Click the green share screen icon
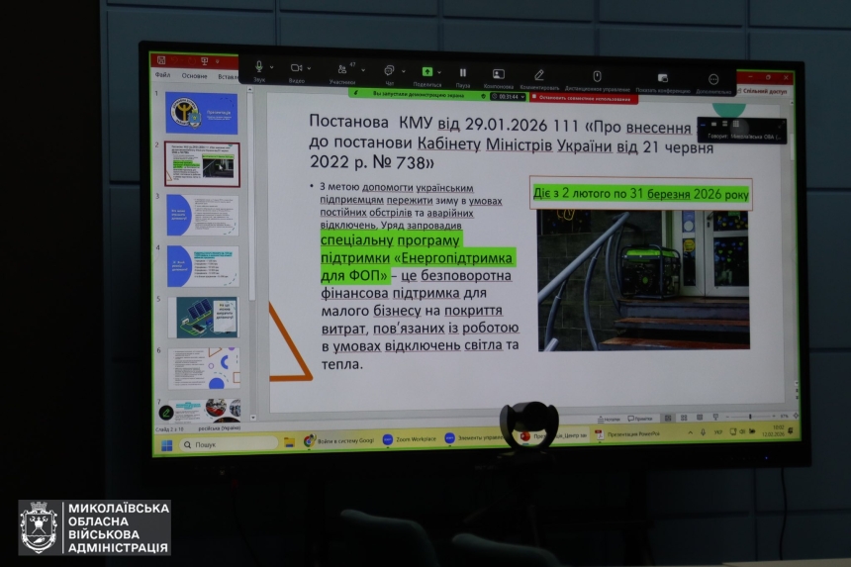 [x=426, y=71]
